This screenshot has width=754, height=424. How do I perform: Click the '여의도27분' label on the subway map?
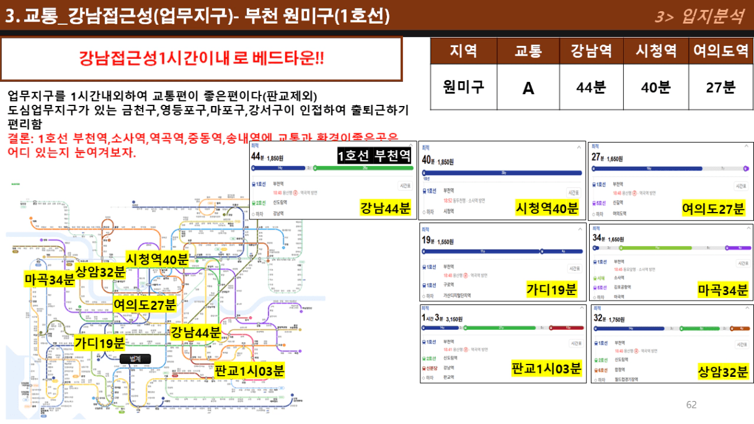pyautogui.click(x=145, y=304)
